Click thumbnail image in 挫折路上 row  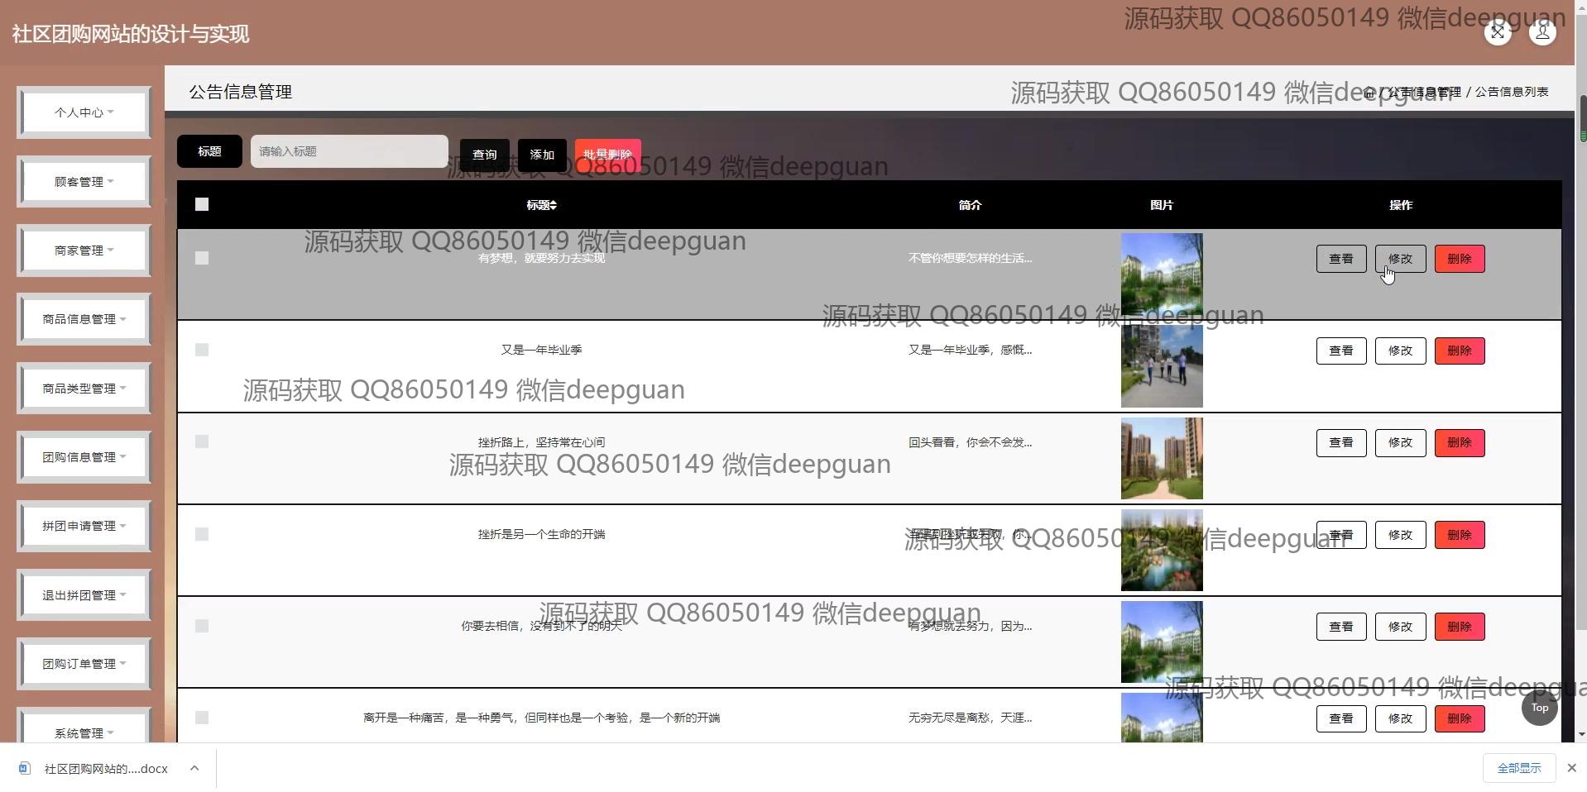pos(1161,459)
